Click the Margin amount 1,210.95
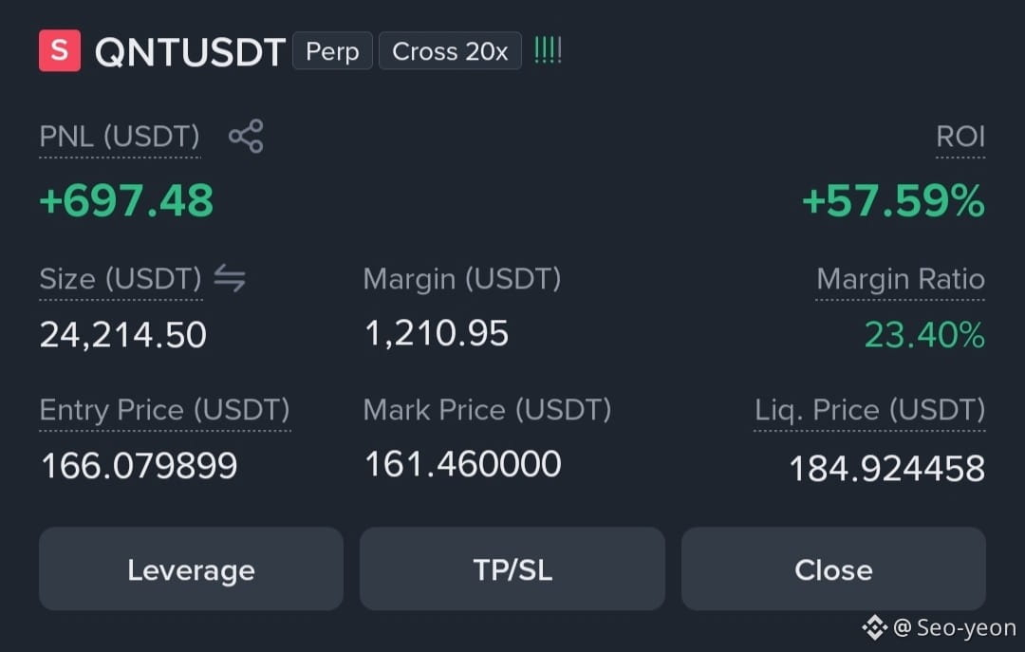The height and width of the screenshot is (652, 1025). click(x=437, y=333)
